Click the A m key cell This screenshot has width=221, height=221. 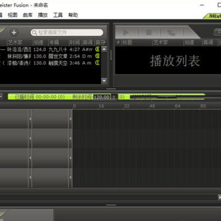[x=87, y=63]
